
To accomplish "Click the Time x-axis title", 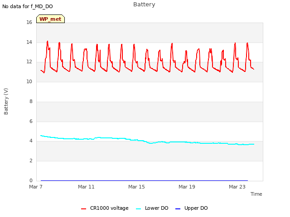I will pyautogui.click(x=256, y=194).
